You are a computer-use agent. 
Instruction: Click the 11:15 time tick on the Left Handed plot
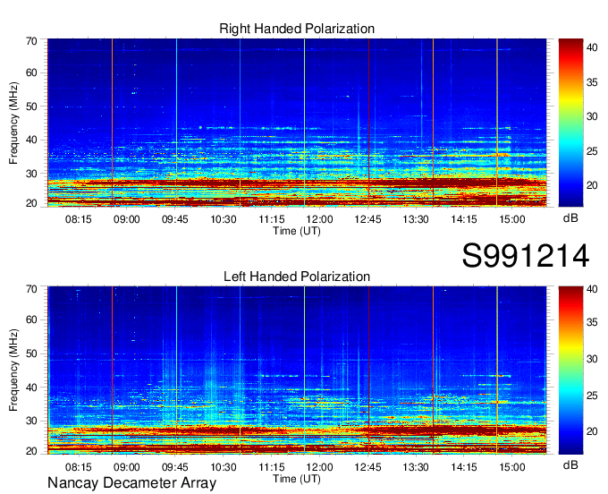click(272, 467)
